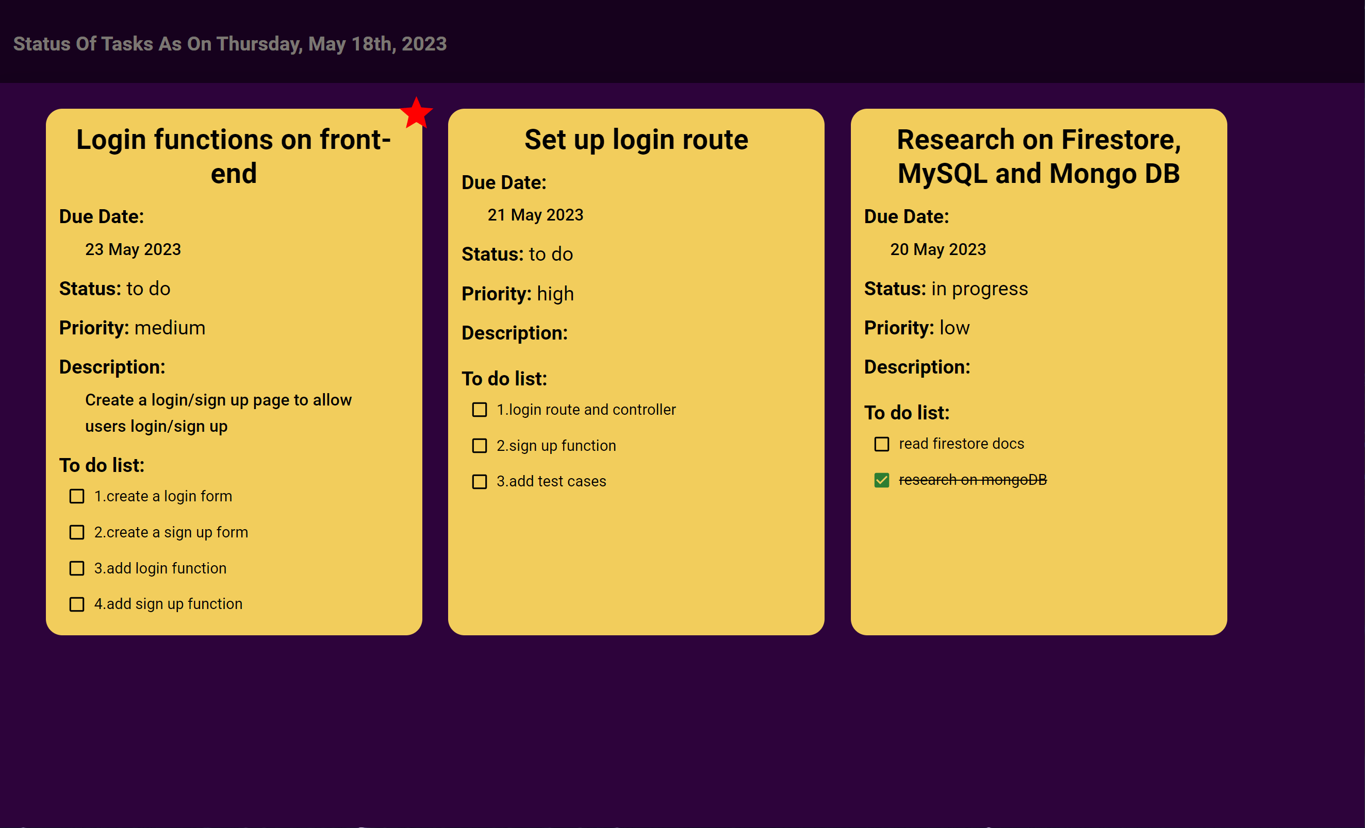1365x828 pixels.
Task: Click the login/sign up page description text
Action: 218,413
